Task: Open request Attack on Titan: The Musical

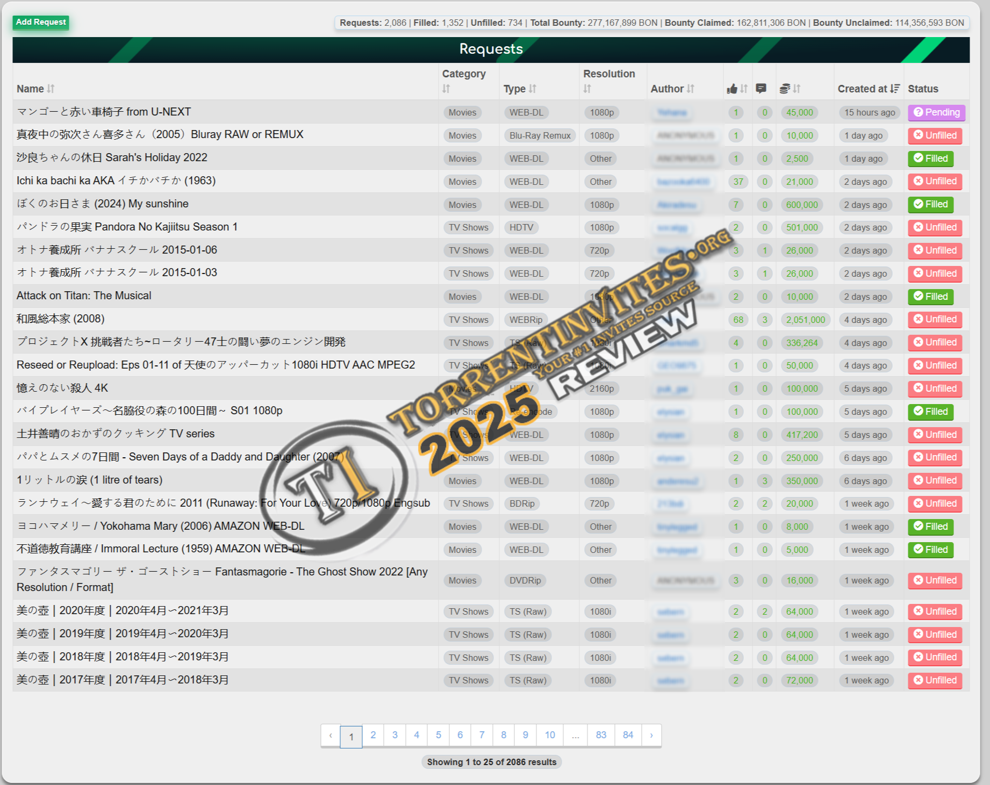Action: coord(84,296)
